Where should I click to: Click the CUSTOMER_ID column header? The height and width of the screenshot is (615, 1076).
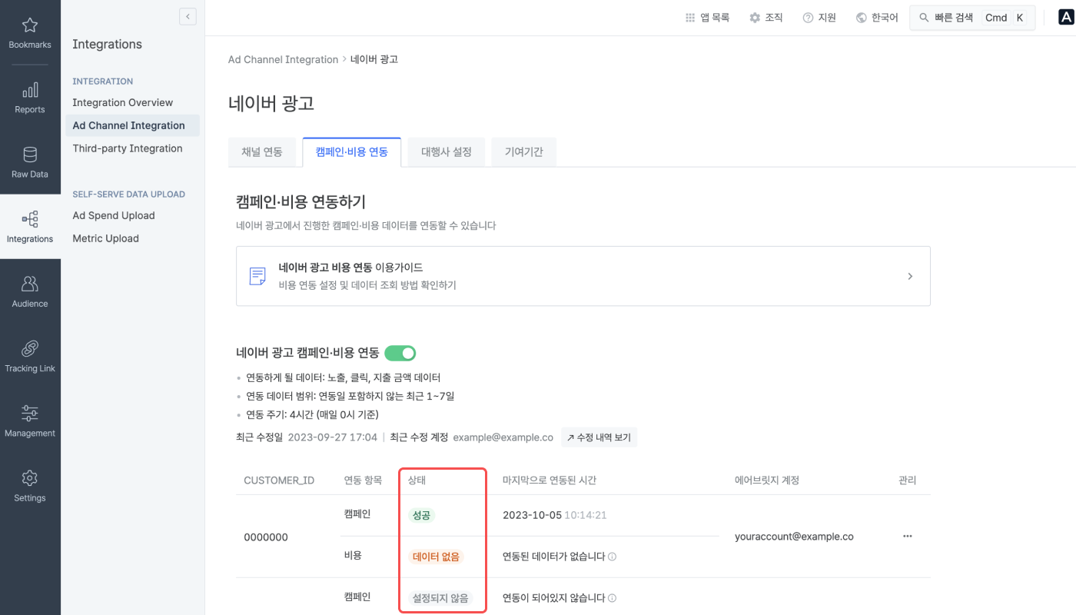point(279,480)
